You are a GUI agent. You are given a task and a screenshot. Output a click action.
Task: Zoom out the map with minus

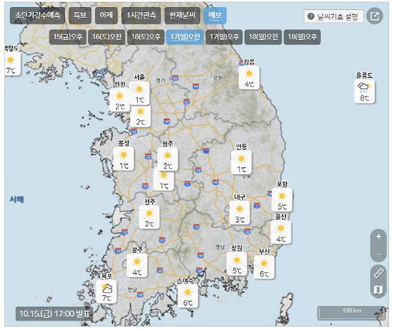click(x=379, y=254)
